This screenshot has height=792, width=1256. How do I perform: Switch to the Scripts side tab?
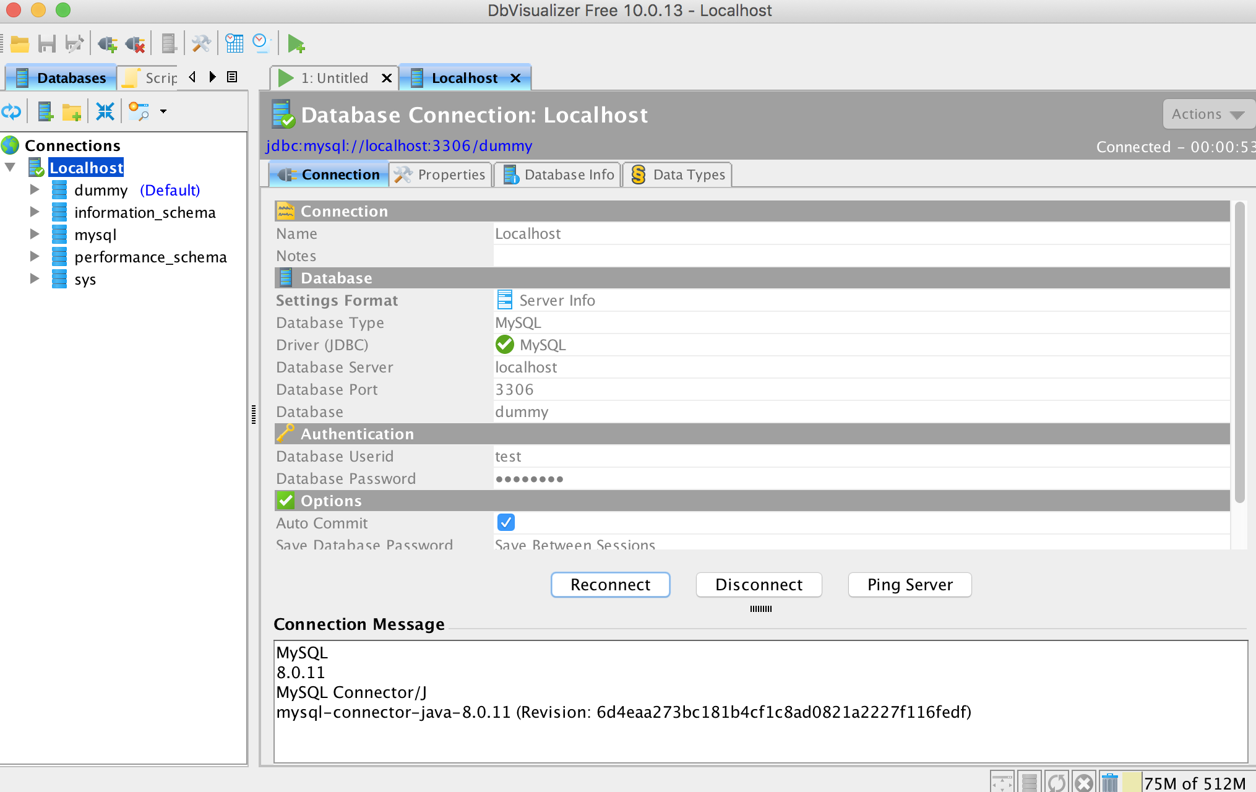pyautogui.click(x=149, y=78)
